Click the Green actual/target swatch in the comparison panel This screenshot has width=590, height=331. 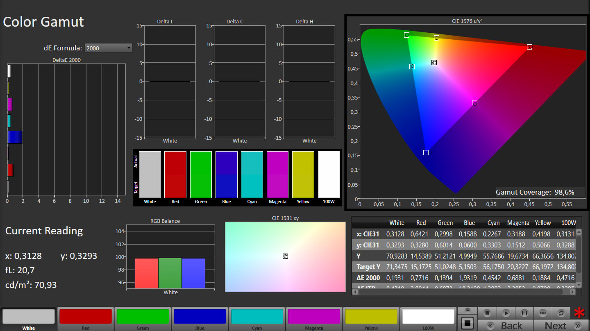click(201, 175)
